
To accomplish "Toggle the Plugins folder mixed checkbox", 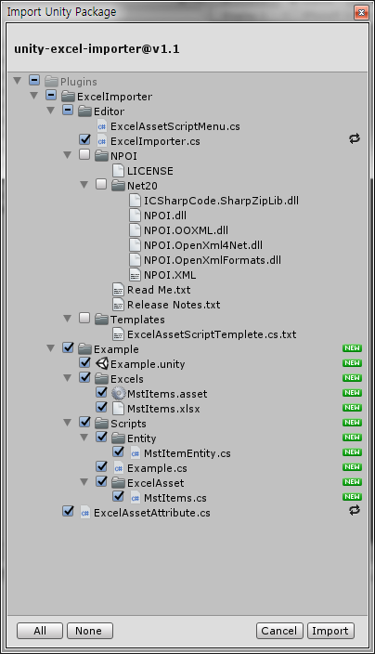I will (x=34, y=80).
